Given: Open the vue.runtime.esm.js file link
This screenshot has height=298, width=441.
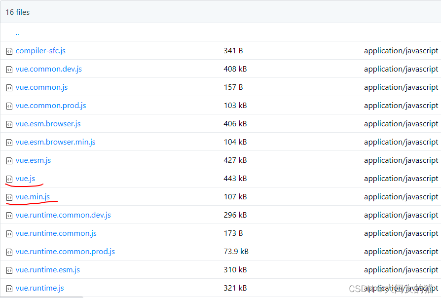Looking at the screenshot, I should (48, 270).
